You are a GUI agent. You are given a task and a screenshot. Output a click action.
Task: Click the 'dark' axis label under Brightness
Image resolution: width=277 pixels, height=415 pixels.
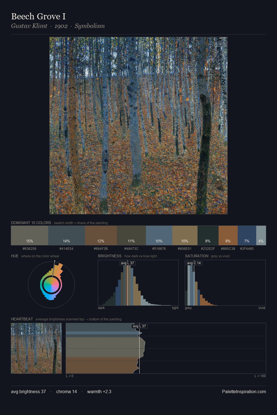pos(101,308)
